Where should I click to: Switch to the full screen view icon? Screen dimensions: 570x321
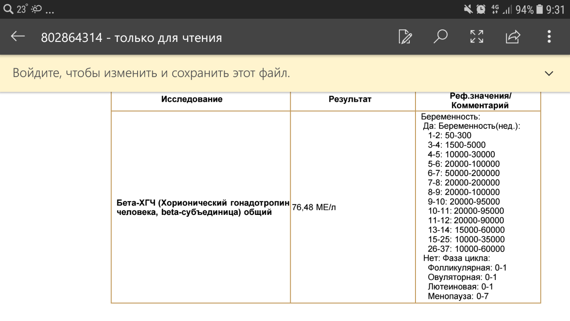pyautogui.click(x=477, y=37)
